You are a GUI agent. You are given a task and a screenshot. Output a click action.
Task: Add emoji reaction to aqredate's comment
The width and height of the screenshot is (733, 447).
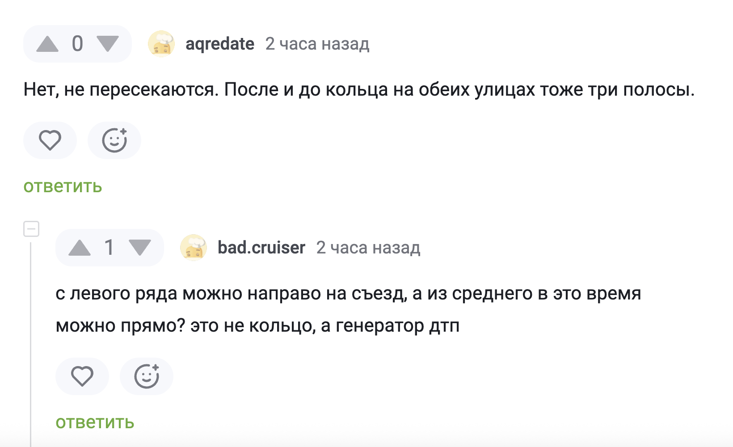pyautogui.click(x=114, y=140)
